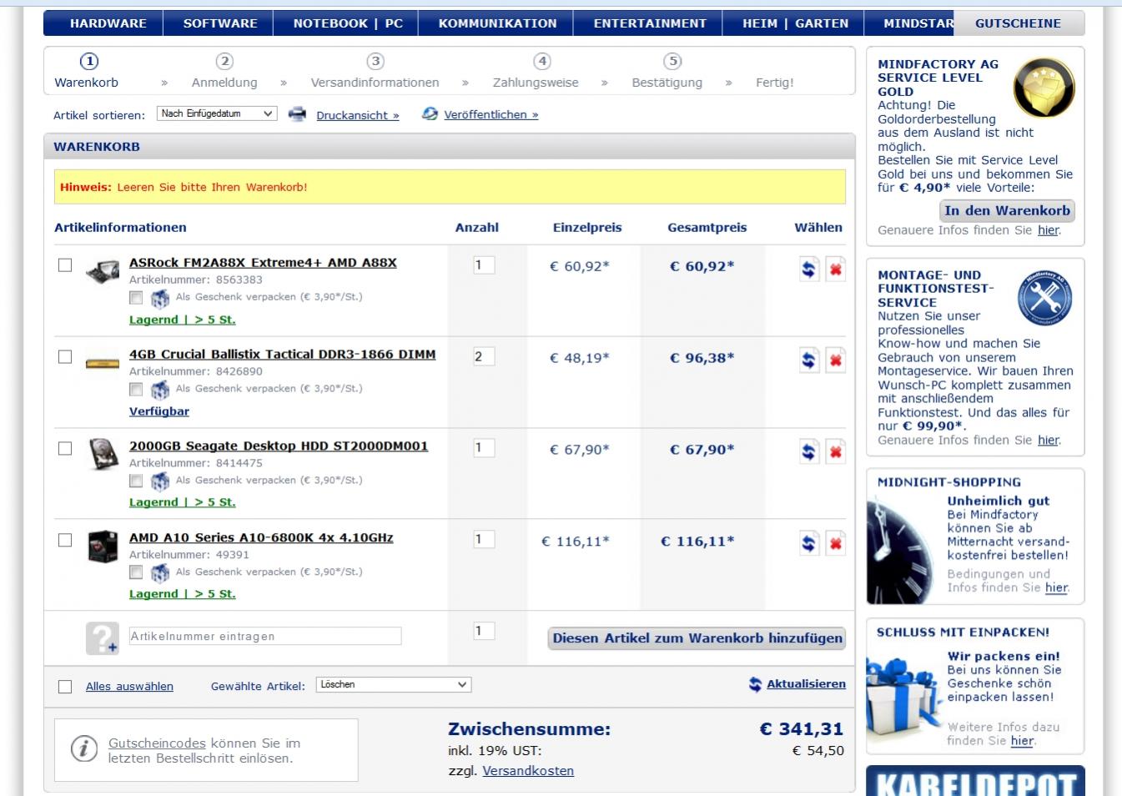Enable gift wrapping for Crucial RAM
The width and height of the screenshot is (1122, 796).
point(136,389)
